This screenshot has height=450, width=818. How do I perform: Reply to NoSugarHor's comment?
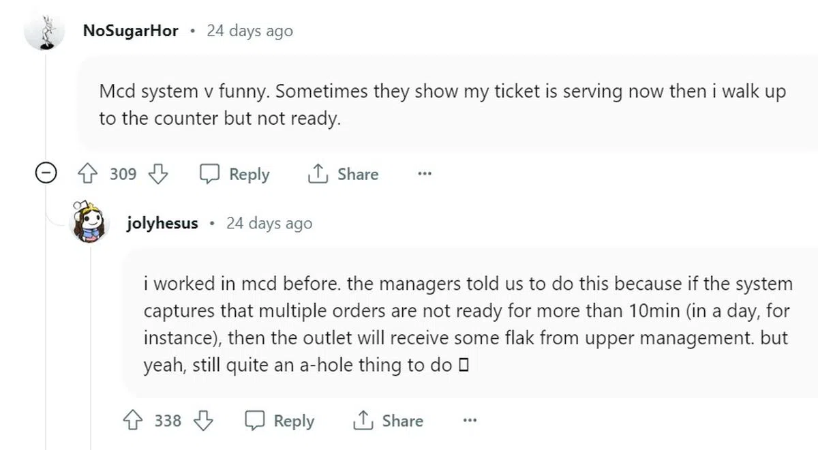(x=234, y=175)
